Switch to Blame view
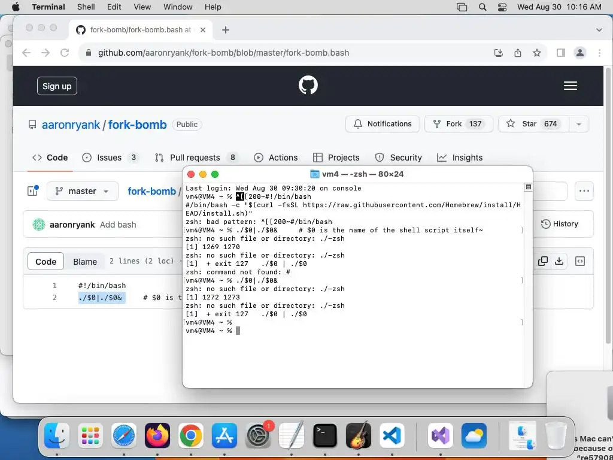This screenshot has width=613, height=460. pos(85,262)
